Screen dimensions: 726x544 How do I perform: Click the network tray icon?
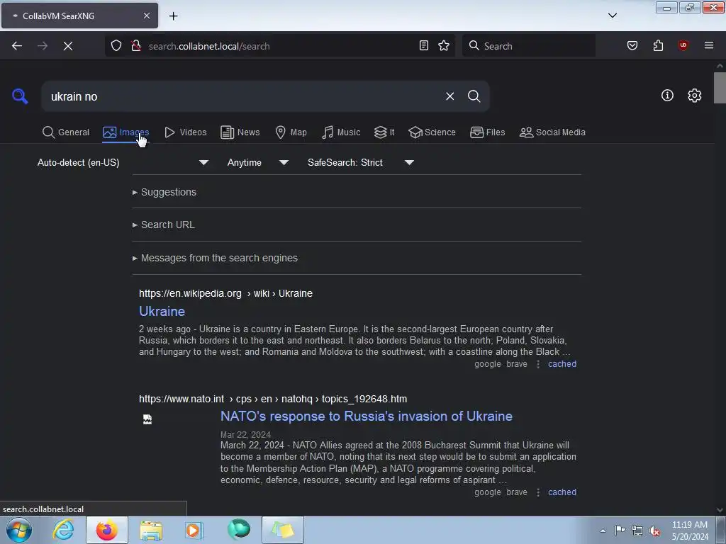click(x=637, y=531)
